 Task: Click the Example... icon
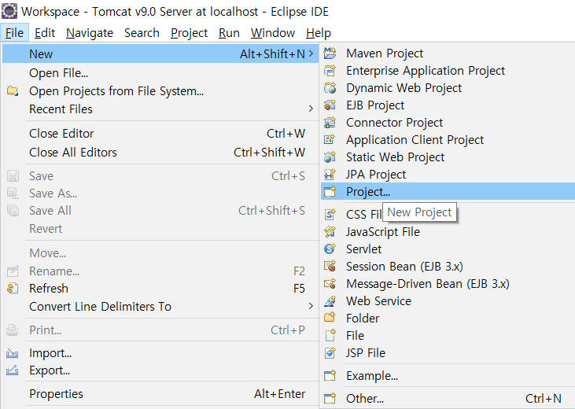pos(330,376)
